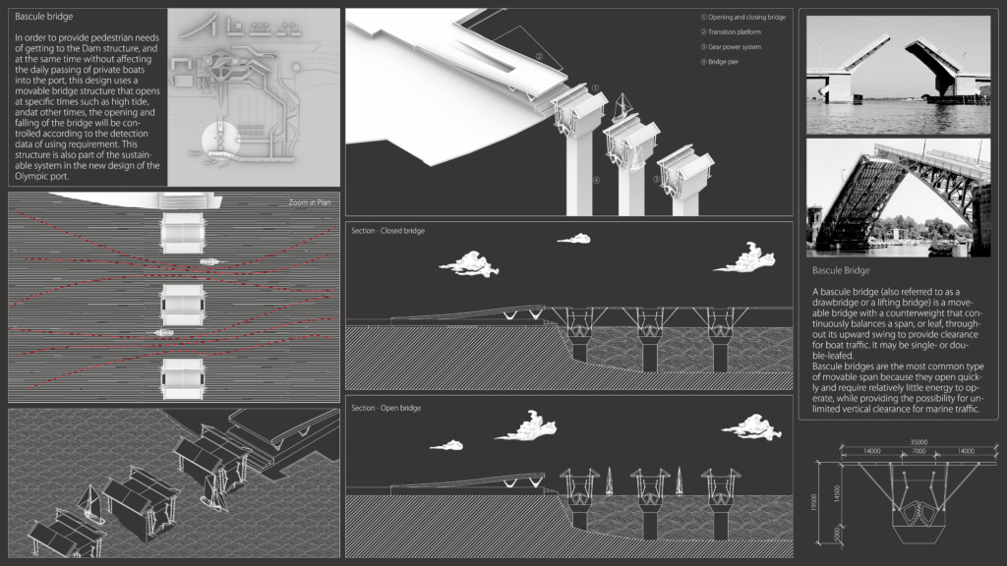Image resolution: width=1007 pixels, height=566 pixels.
Task: Click the 'Gear power system' legend entry
Action: point(730,47)
